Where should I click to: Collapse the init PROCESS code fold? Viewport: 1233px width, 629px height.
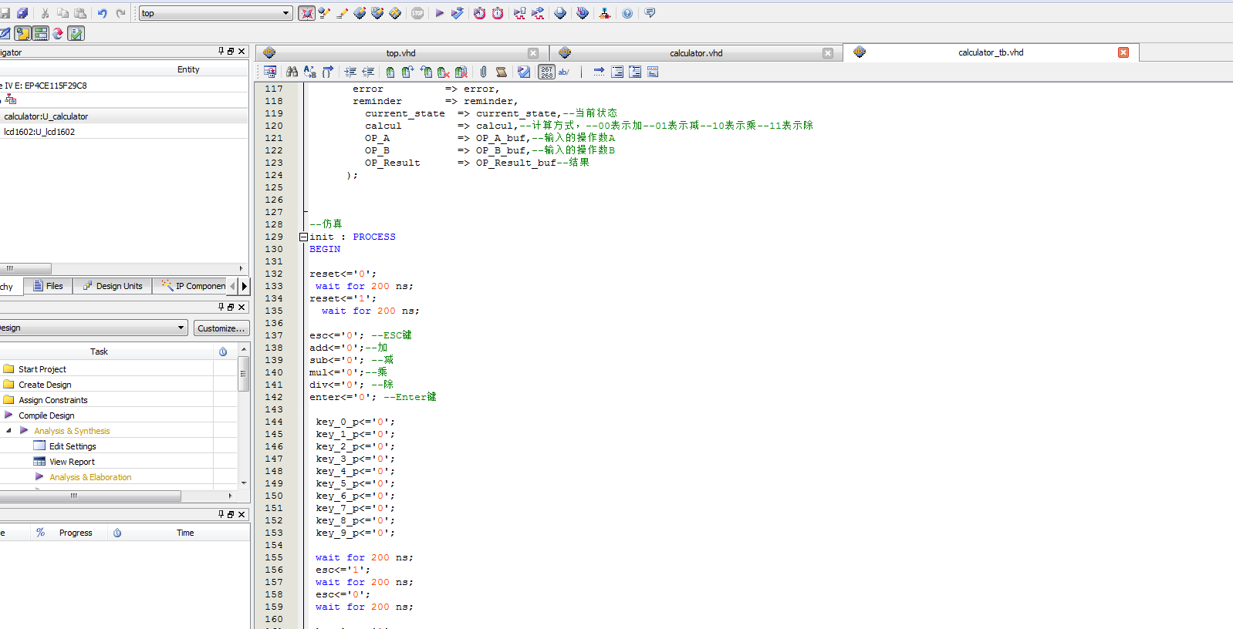tap(303, 237)
